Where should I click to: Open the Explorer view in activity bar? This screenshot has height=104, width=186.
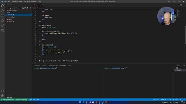3,5
